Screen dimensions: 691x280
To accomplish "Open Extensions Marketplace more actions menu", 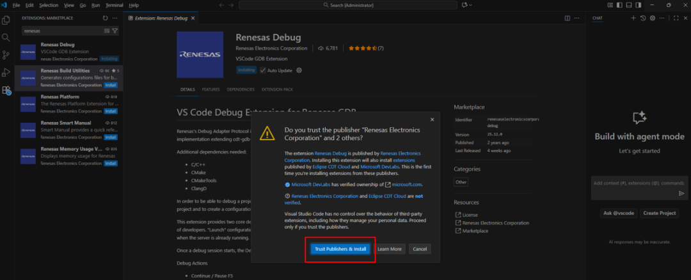I will tap(115, 18).
